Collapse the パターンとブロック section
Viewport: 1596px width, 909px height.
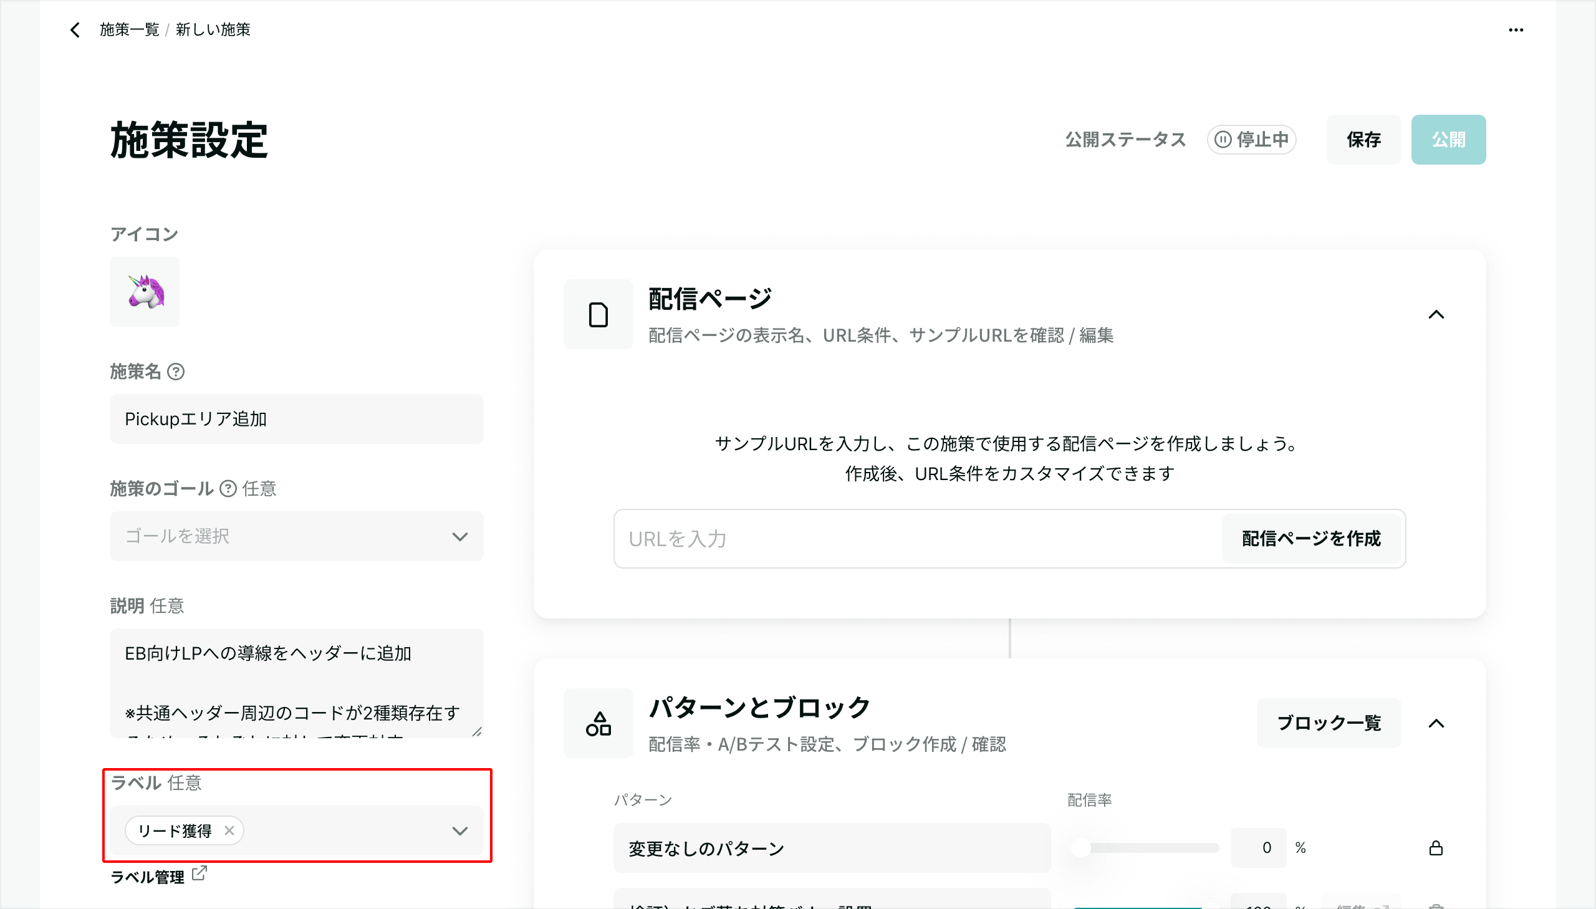[1436, 724]
